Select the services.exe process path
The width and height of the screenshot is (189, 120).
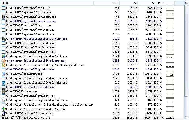31,21
